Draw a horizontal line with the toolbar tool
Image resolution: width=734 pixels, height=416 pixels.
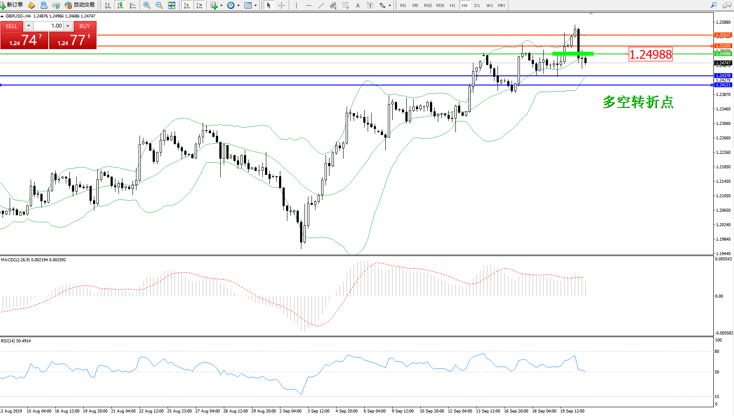point(309,5)
